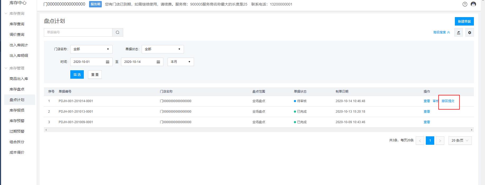Open 库存盘点 in the sidebar
The image size is (485, 185).
coord(17,89)
